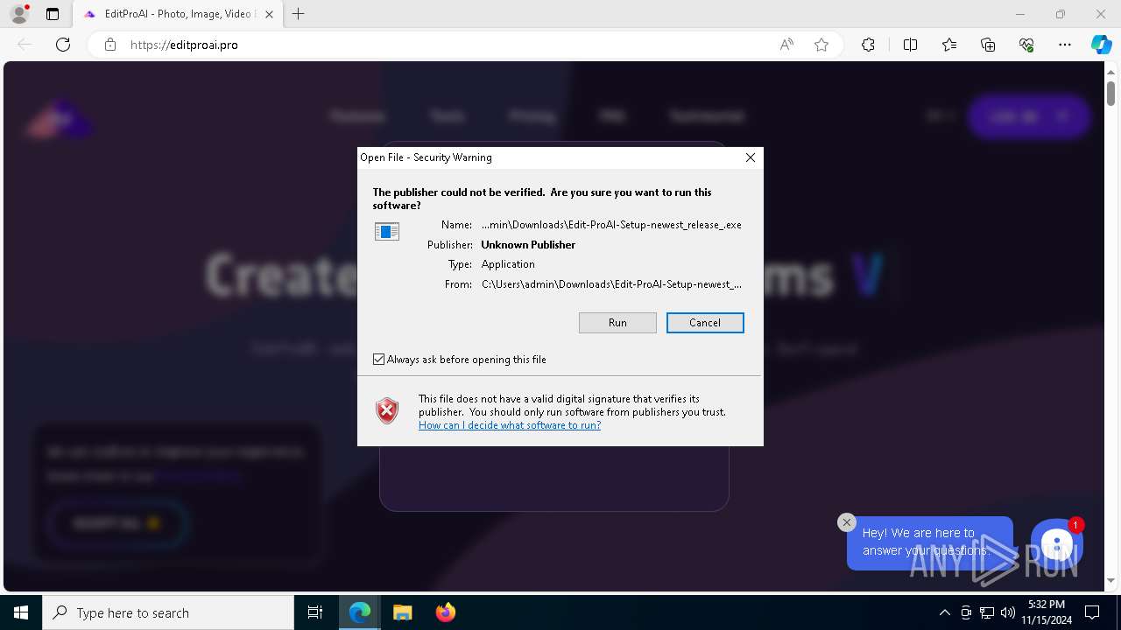Dismiss the chat bubble with X icon
Screen dimensions: 1121x630
(846, 522)
